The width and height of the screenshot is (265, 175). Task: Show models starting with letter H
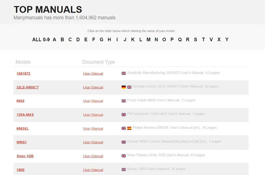pyautogui.click(x=109, y=40)
